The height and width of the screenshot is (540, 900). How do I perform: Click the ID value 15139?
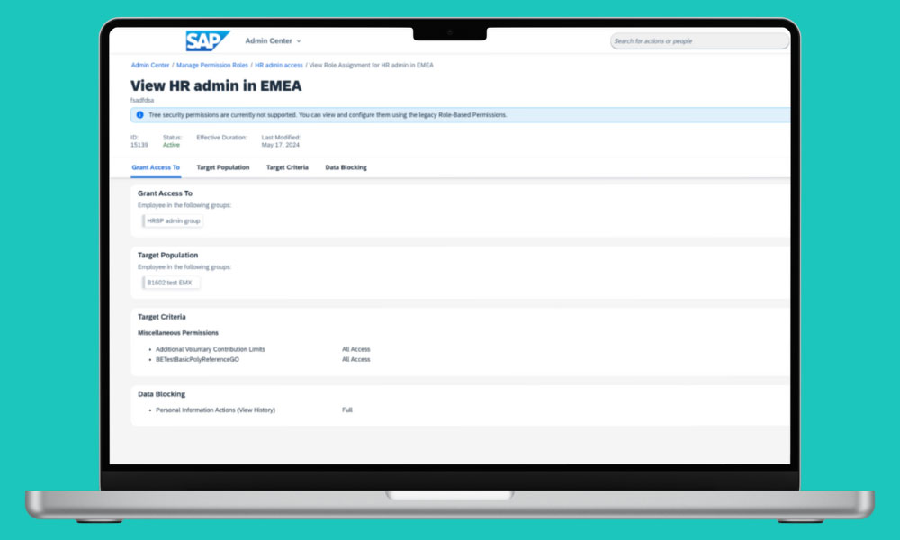[x=139, y=145]
